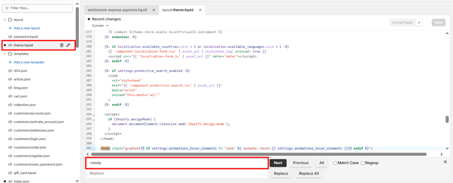Open cart.json in the file tree
The height and width of the screenshot is (183, 453).
[x=20, y=96]
